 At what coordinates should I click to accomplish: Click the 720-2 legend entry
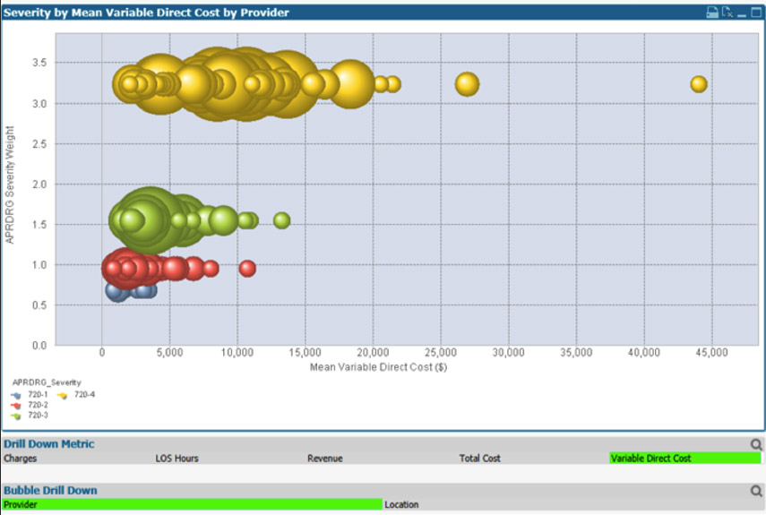click(x=30, y=405)
